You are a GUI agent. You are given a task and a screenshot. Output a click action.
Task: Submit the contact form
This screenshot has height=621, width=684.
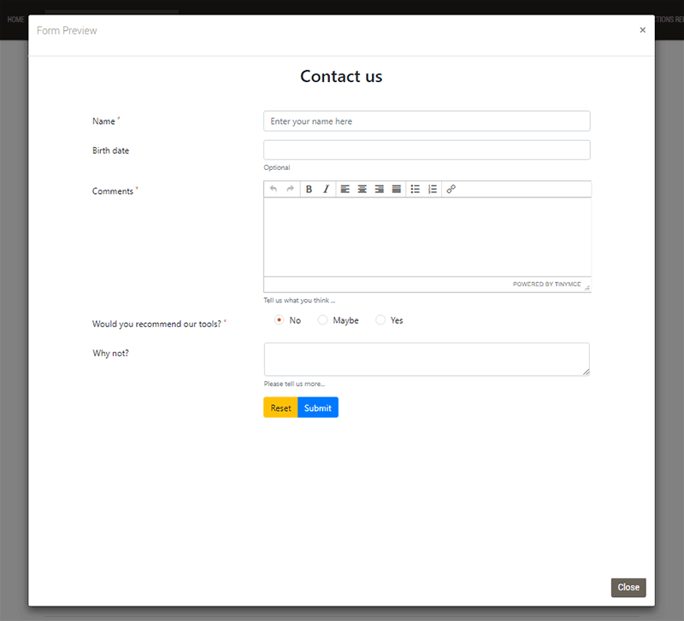point(318,408)
